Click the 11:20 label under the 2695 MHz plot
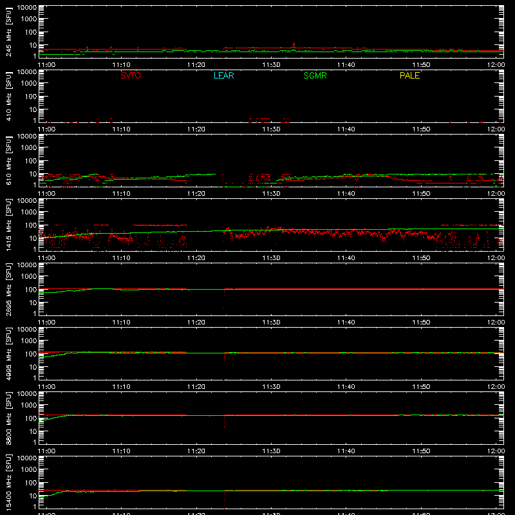The image size is (515, 515). tap(196, 323)
